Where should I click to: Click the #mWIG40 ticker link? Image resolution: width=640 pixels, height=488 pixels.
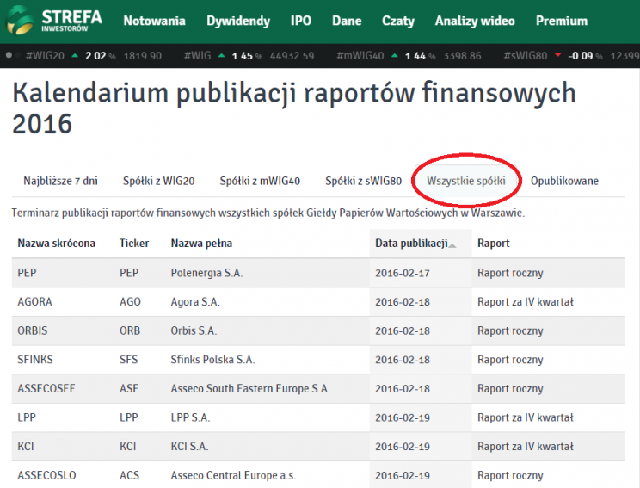pos(360,56)
